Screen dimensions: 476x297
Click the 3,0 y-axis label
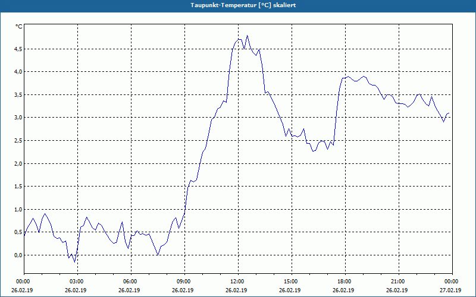click(x=18, y=118)
